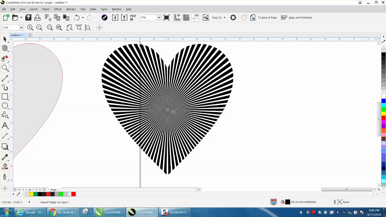Select the Drop Shadow tool

coord(5,147)
